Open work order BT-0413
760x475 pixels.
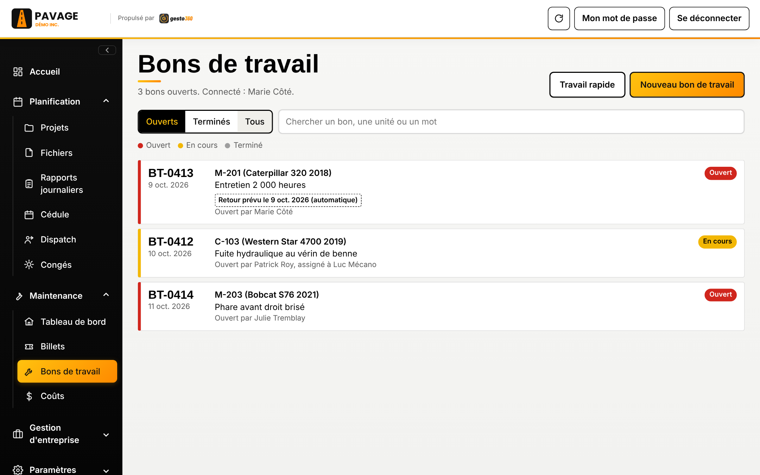[x=441, y=192]
